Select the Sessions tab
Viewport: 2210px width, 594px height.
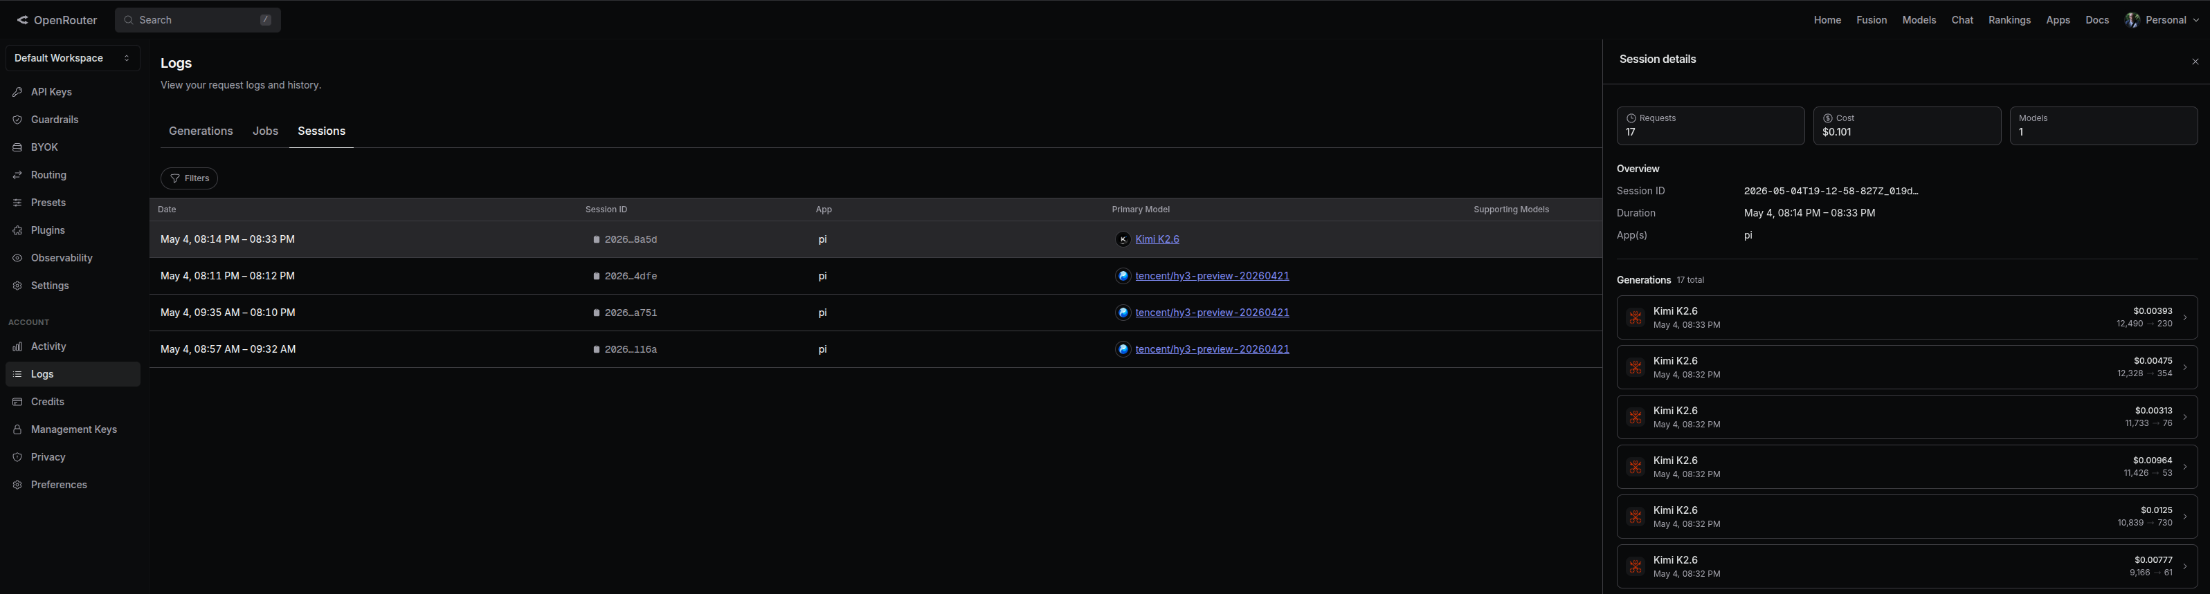point(321,131)
